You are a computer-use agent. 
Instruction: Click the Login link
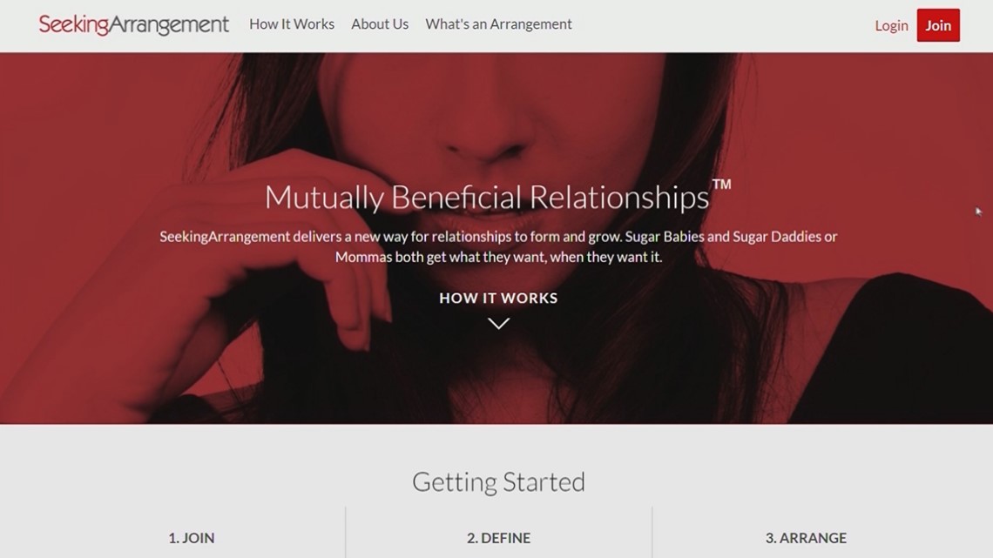pyautogui.click(x=891, y=25)
